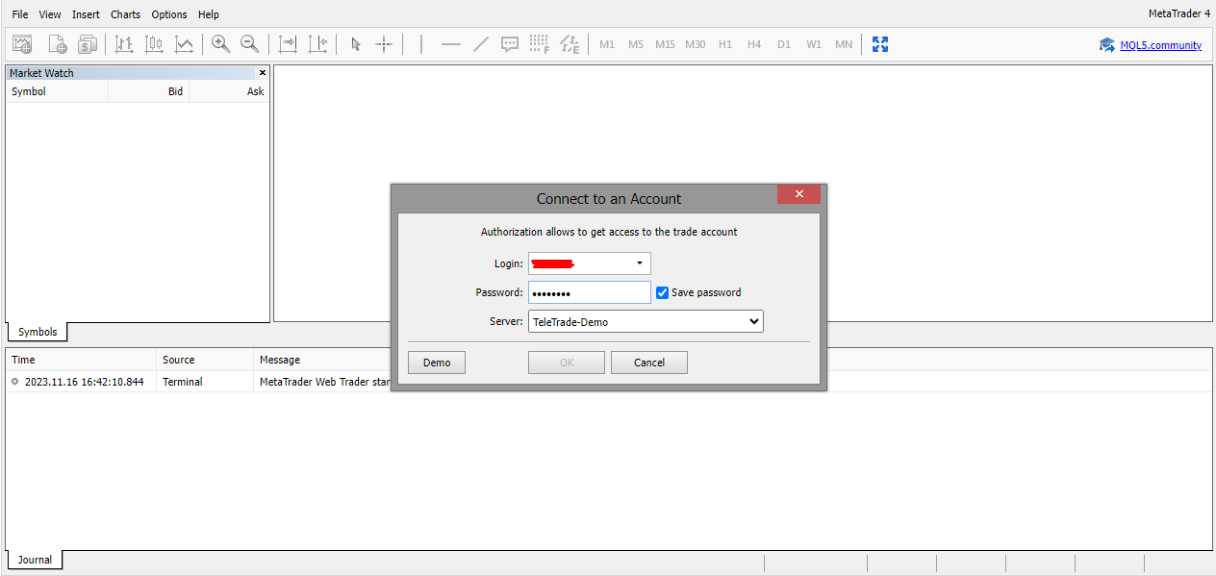Image resolution: width=1216 pixels, height=576 pixels.
Task: Open the Charts menu
Action: click(125, 14)
